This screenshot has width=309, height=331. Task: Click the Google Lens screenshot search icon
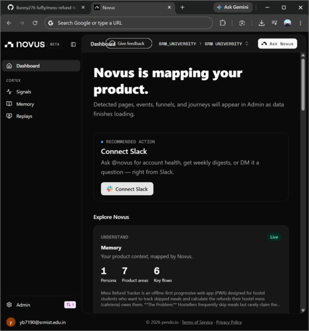click(242, 23)
